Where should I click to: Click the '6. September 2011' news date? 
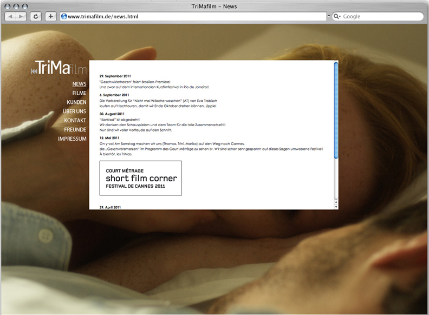[114, 95]
